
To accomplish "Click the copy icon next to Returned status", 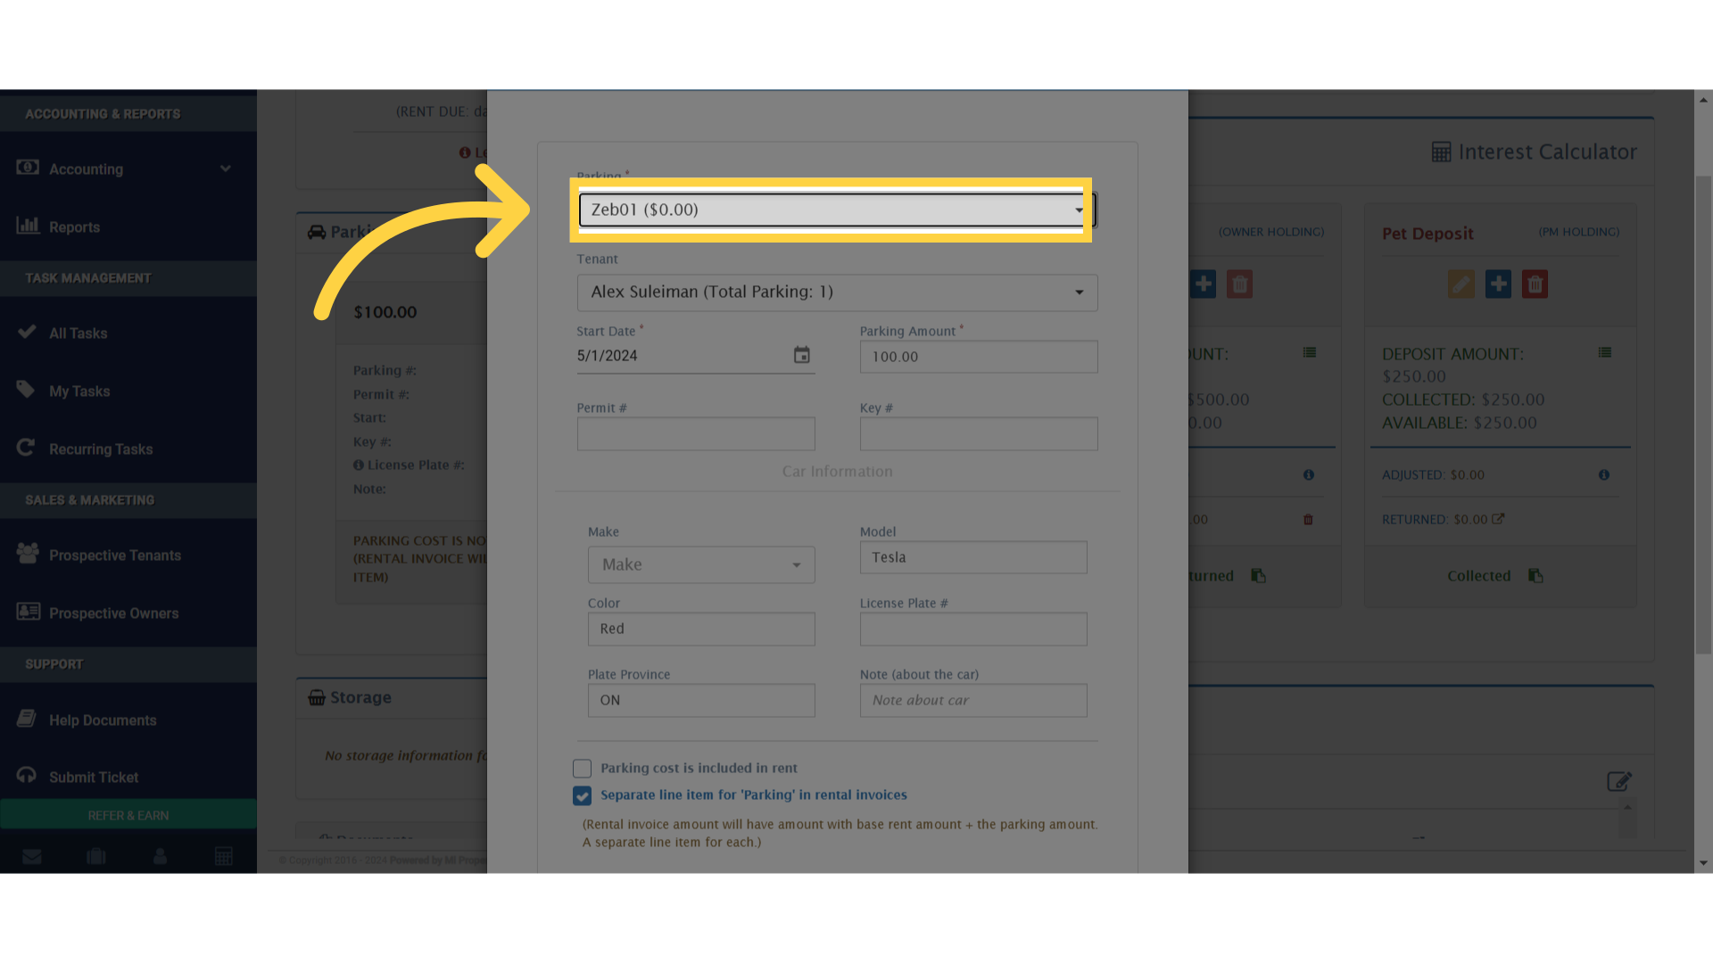I will (x=1258, y=575).
